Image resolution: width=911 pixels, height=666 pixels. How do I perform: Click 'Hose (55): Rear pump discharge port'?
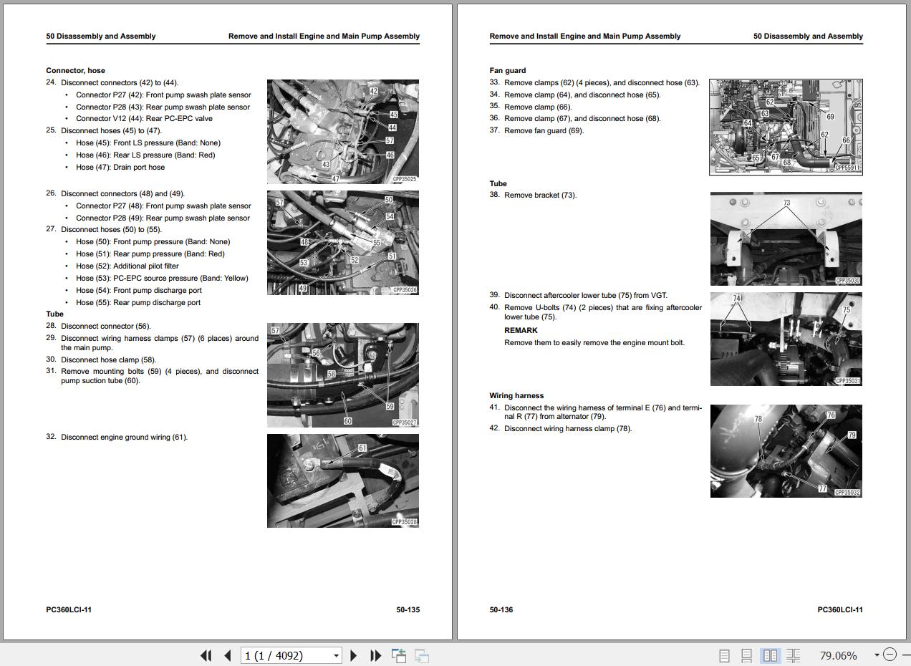(138, 302)
